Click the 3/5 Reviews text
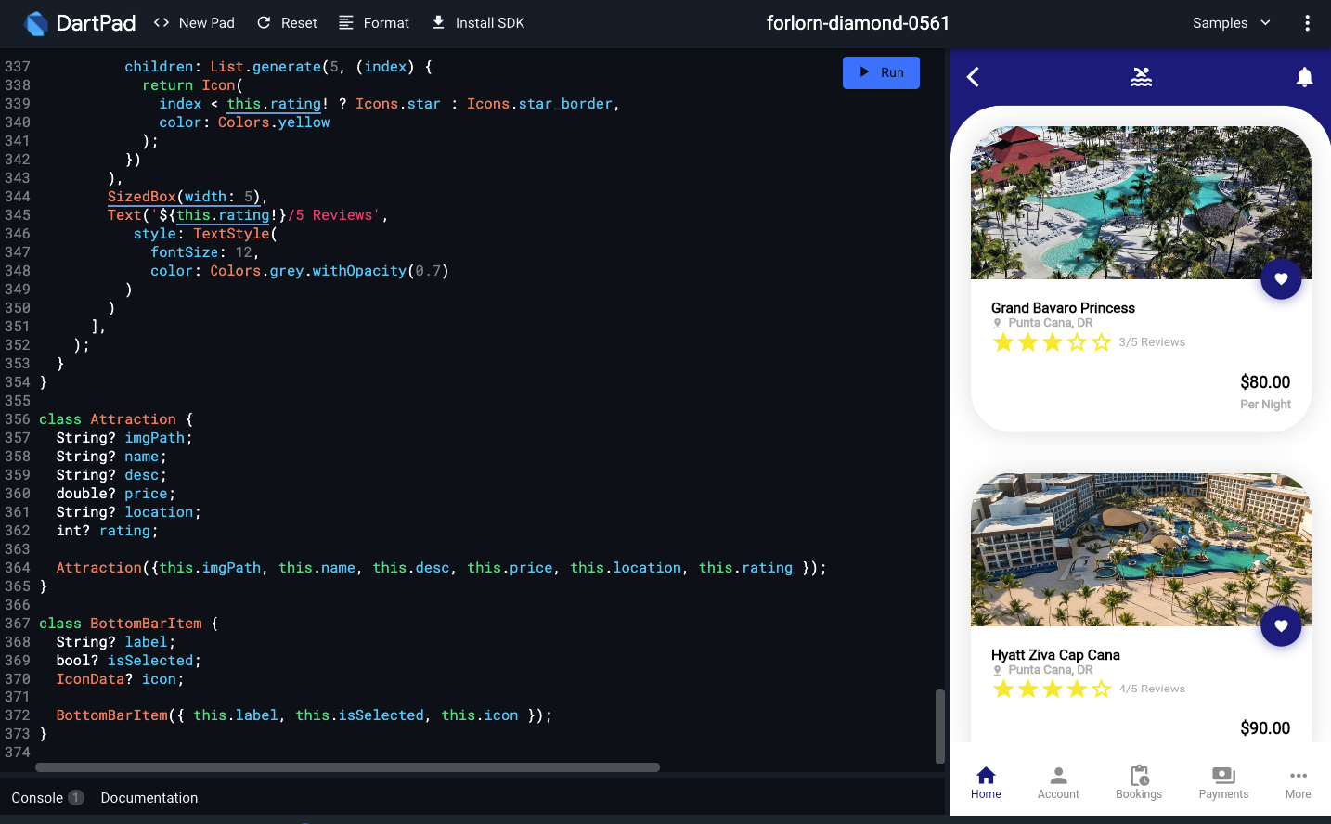1331x824 pixels. (x=1152, y=342)
